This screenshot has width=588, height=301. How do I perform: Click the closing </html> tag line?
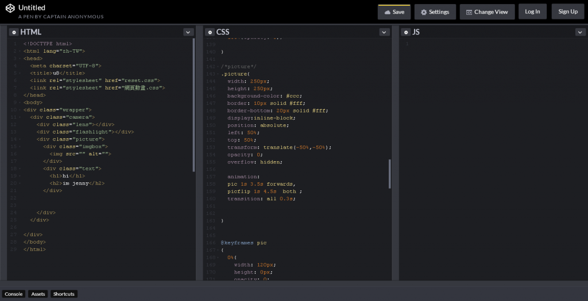[34, 249]
